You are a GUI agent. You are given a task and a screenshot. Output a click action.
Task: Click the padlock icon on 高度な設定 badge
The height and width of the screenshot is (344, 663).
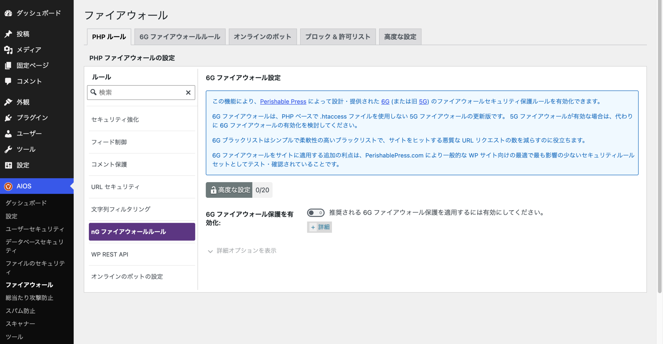tap(213, 190)
